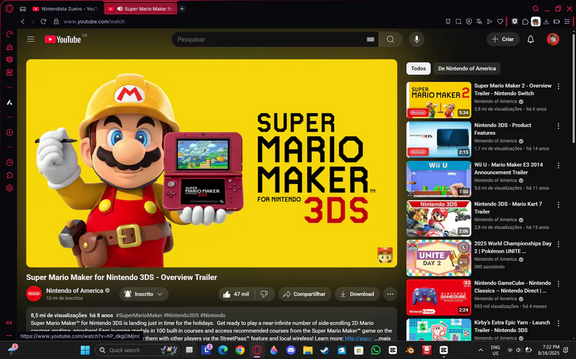Viewport: 576px width, 359px height.
Task: Open the #SuperMarioMaker hashtag link
Action: [x=139, y=316]
